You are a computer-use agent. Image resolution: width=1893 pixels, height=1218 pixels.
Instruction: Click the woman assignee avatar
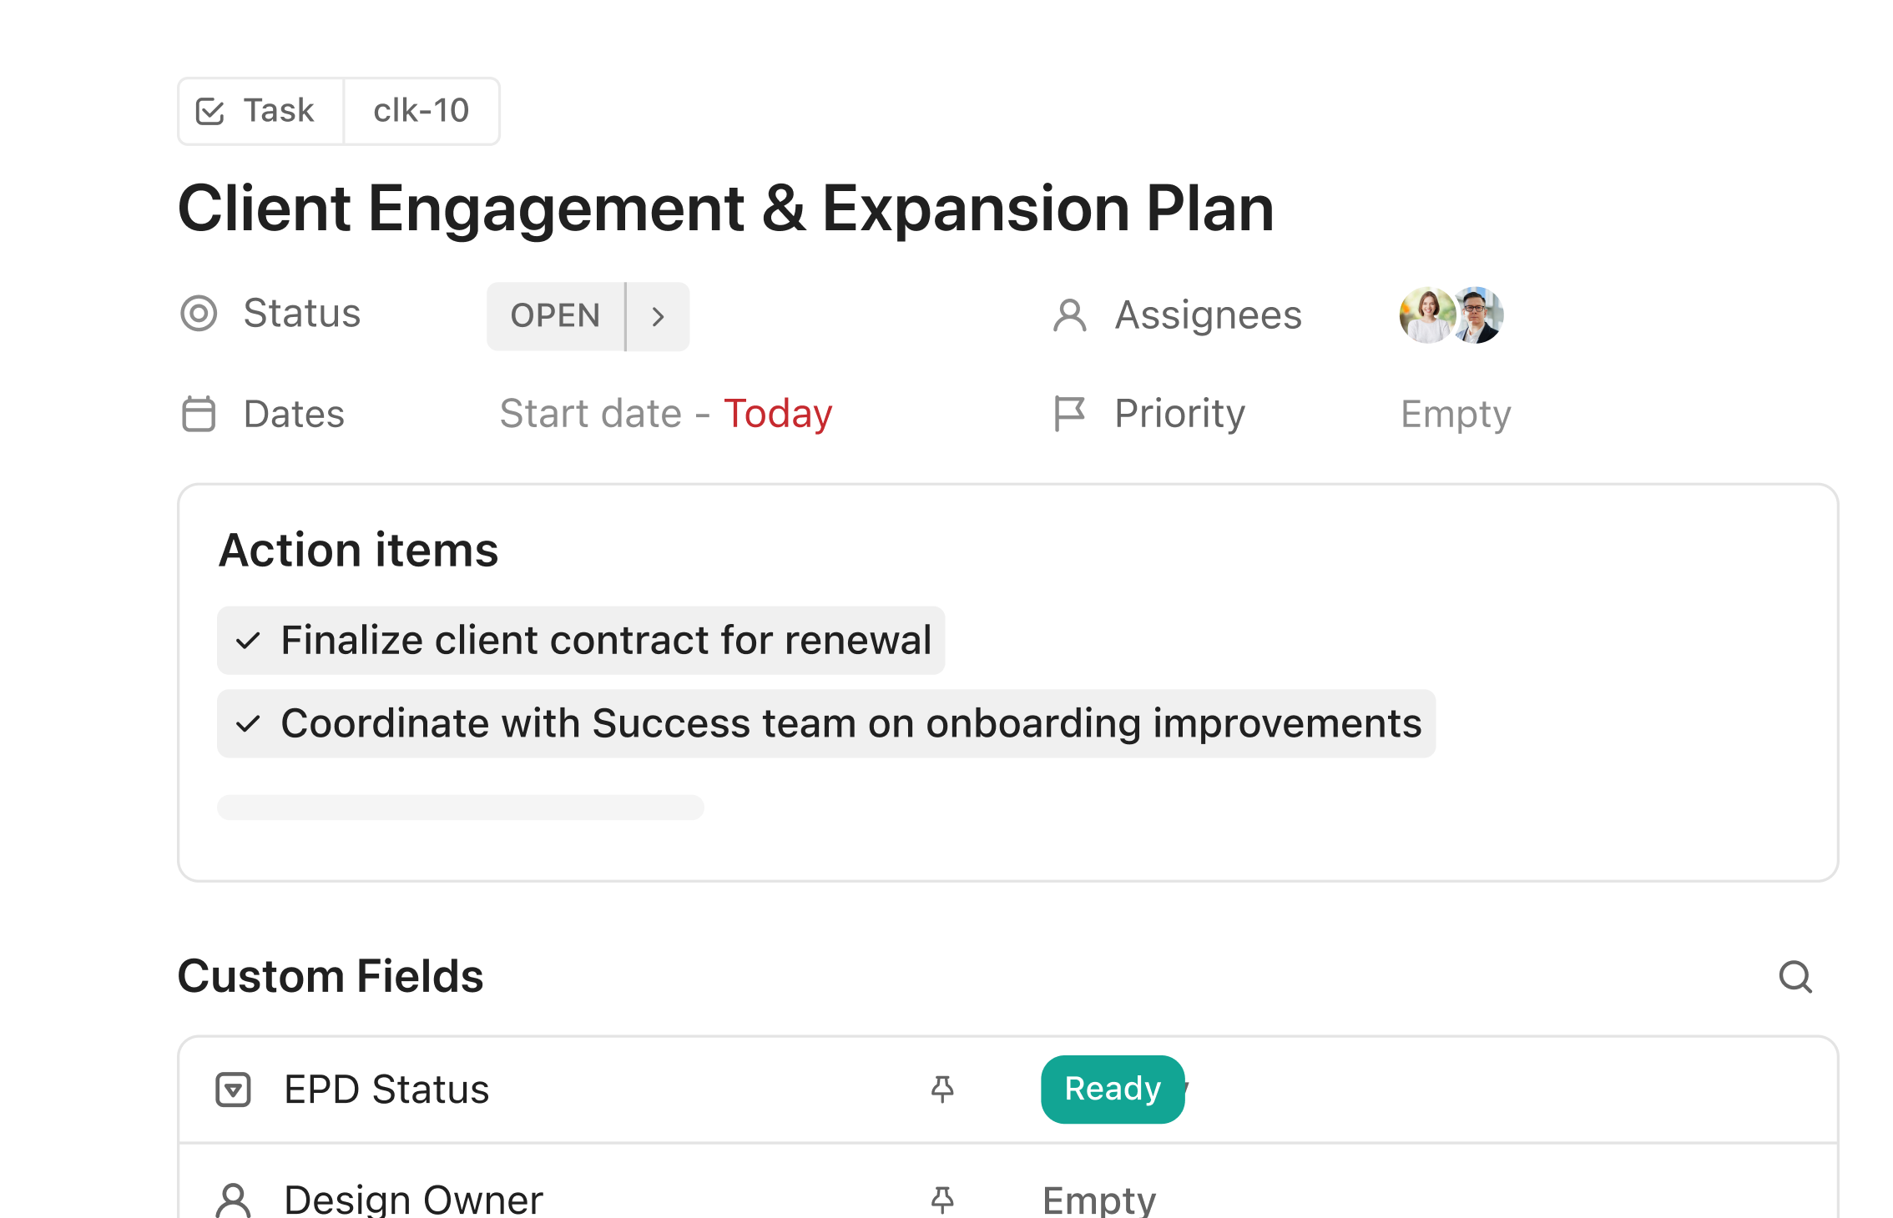(x=1426, y=315)
